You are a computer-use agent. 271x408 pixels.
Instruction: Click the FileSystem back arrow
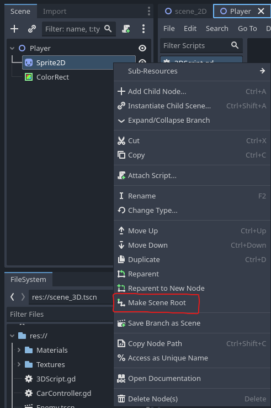point(12,297)
